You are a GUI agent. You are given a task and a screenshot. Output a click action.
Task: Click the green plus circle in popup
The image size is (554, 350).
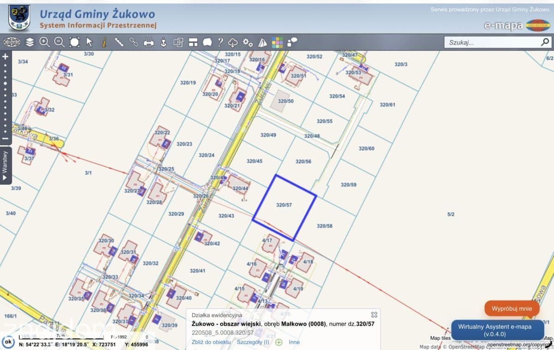[x=279, y=342]
